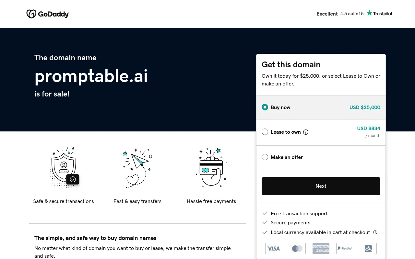Image resolution: width=415 pixels, height=259 pixels.
Task: Choose the Make an offer radio option
Action: click(265, 157)
